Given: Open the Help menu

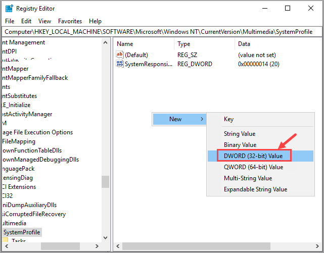Looking at the screenshot, I should pos(95,21).
